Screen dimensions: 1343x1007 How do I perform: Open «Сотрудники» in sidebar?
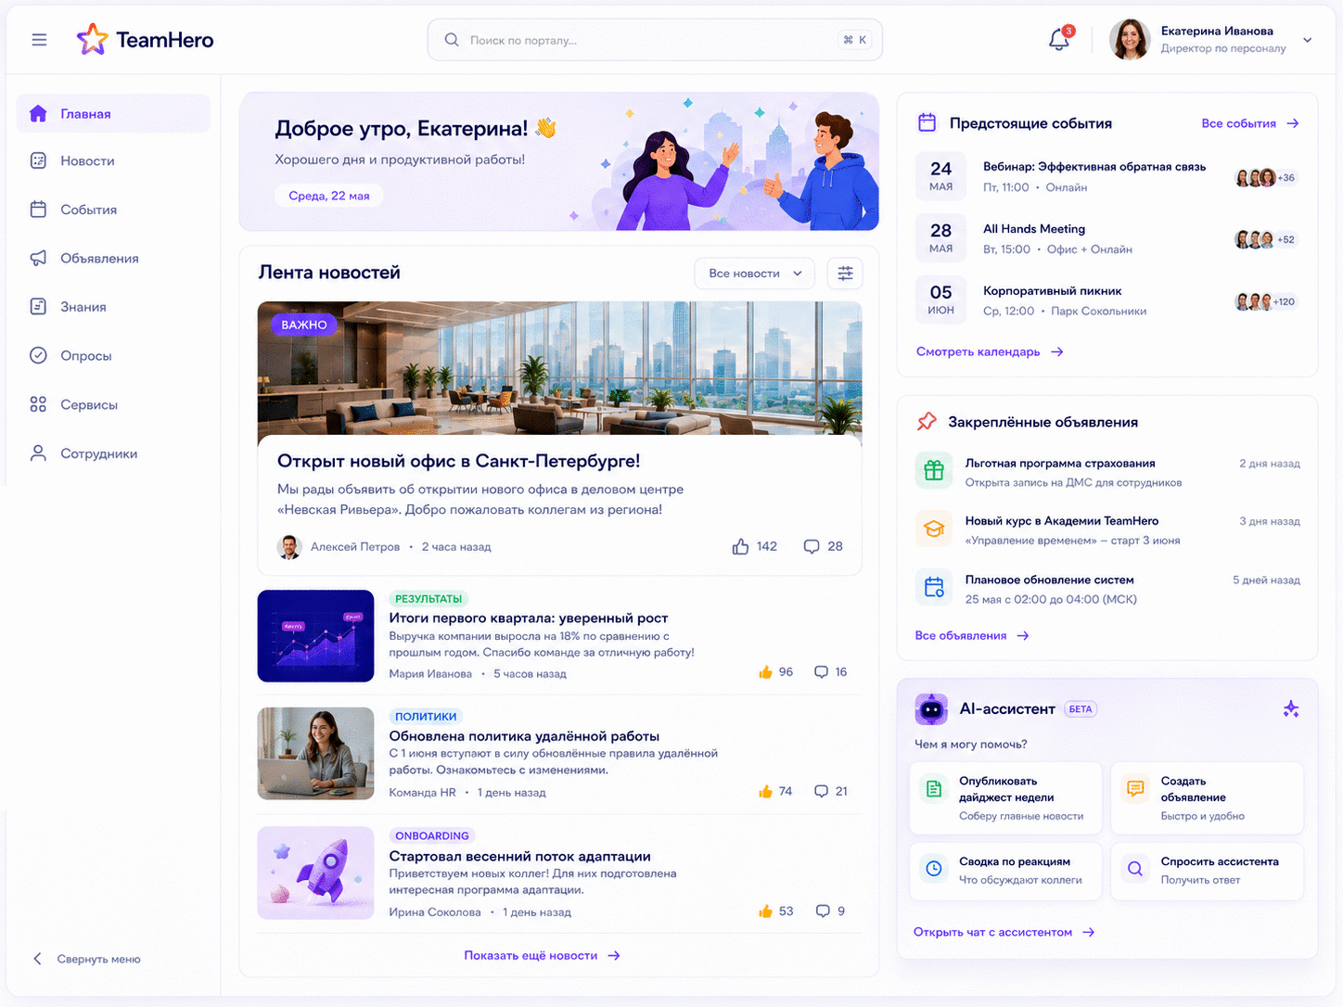click(x=113, y=453)
